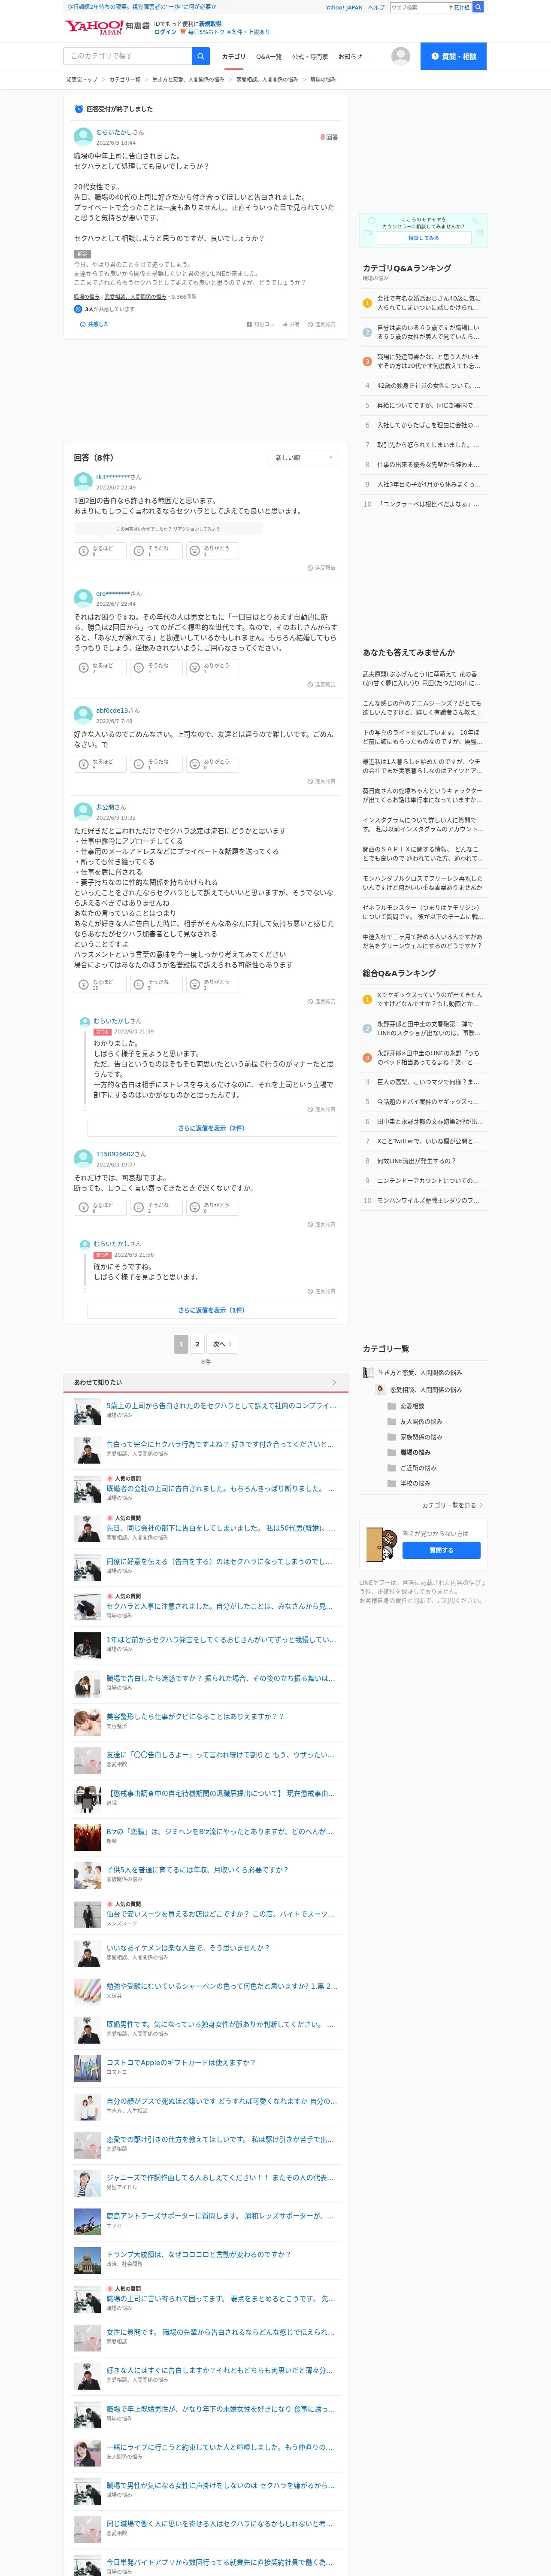This screenshot has width=551, height=2576.
Task: Click 新規取得 ID link
Action: point(210,23)
